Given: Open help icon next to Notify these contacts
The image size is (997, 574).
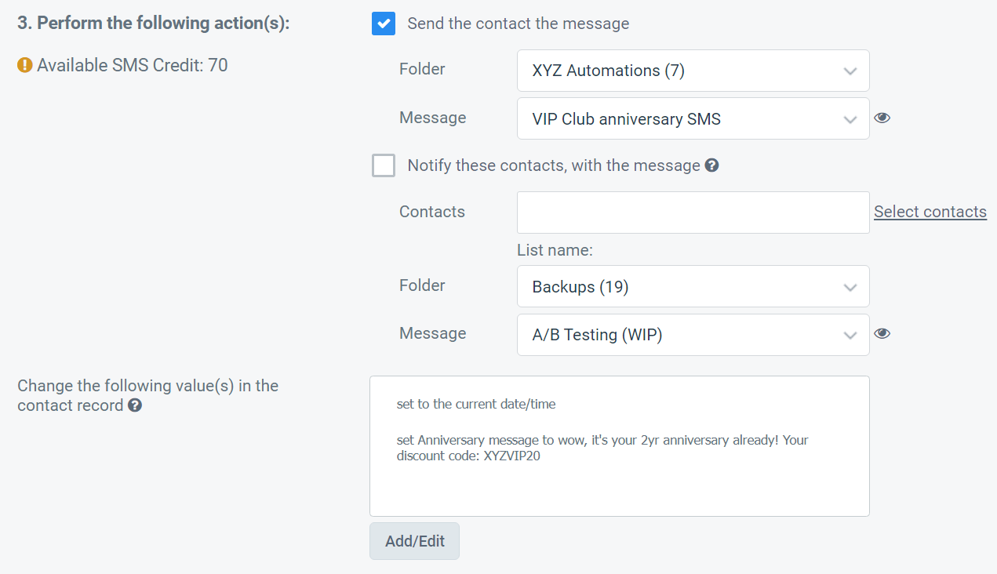Looking at the screenshot, I should coord(711,165).
